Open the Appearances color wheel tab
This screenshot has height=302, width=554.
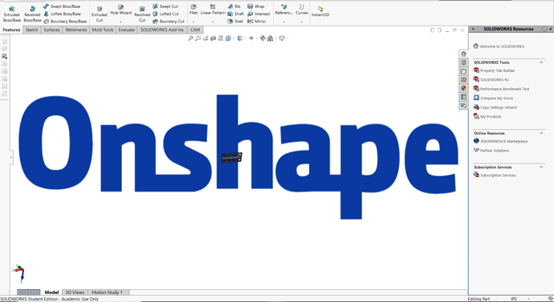point(463,88)
